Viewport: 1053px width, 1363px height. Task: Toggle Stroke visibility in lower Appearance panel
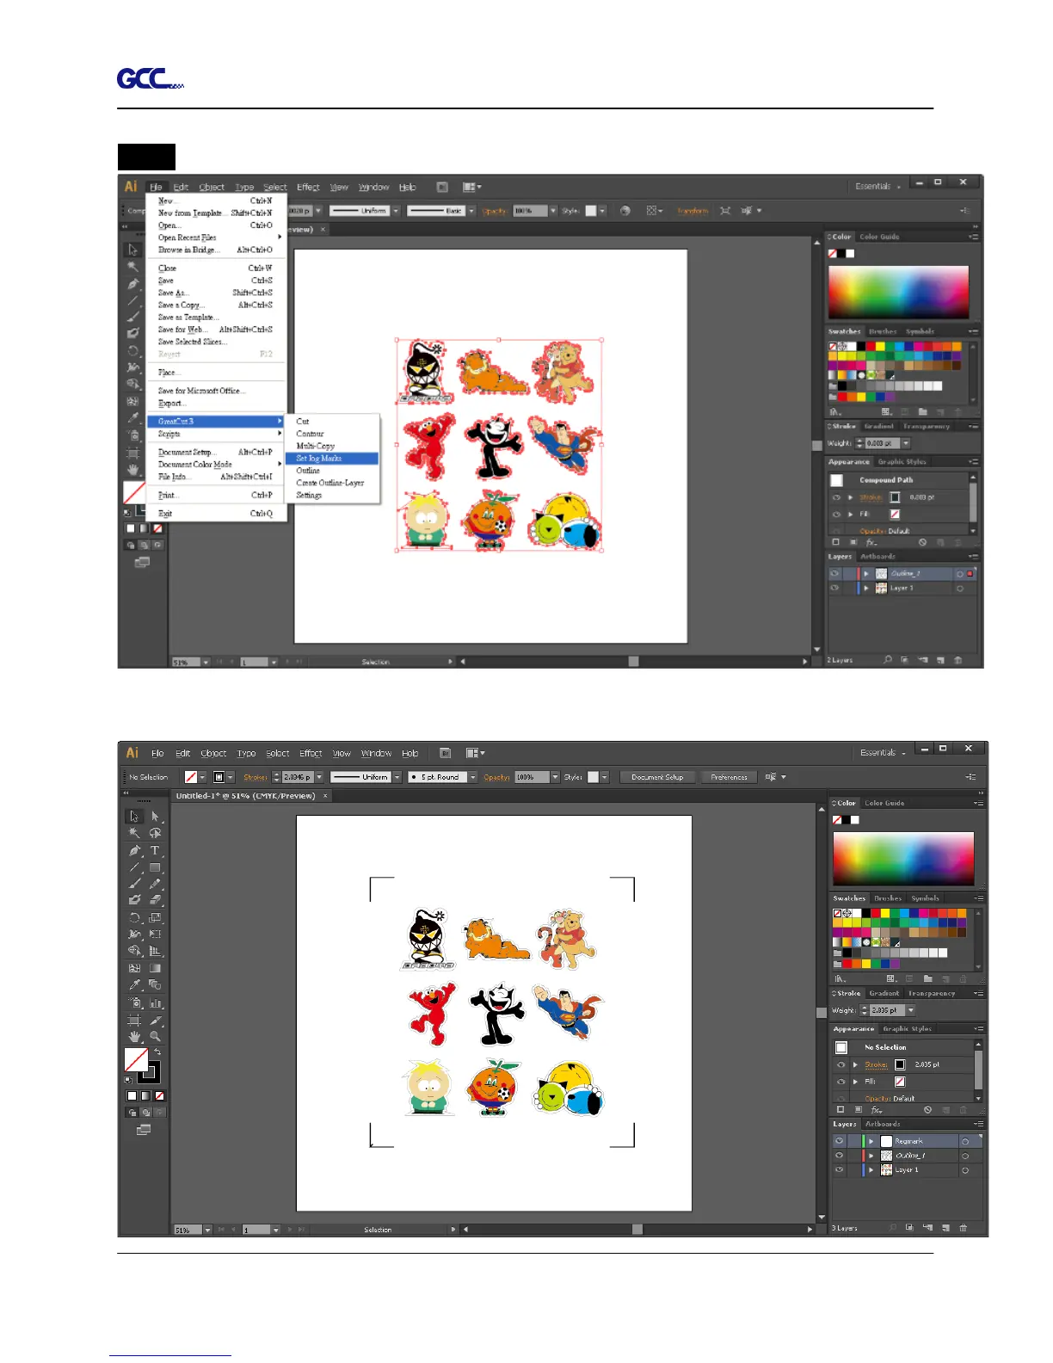tap(841, 1064)
